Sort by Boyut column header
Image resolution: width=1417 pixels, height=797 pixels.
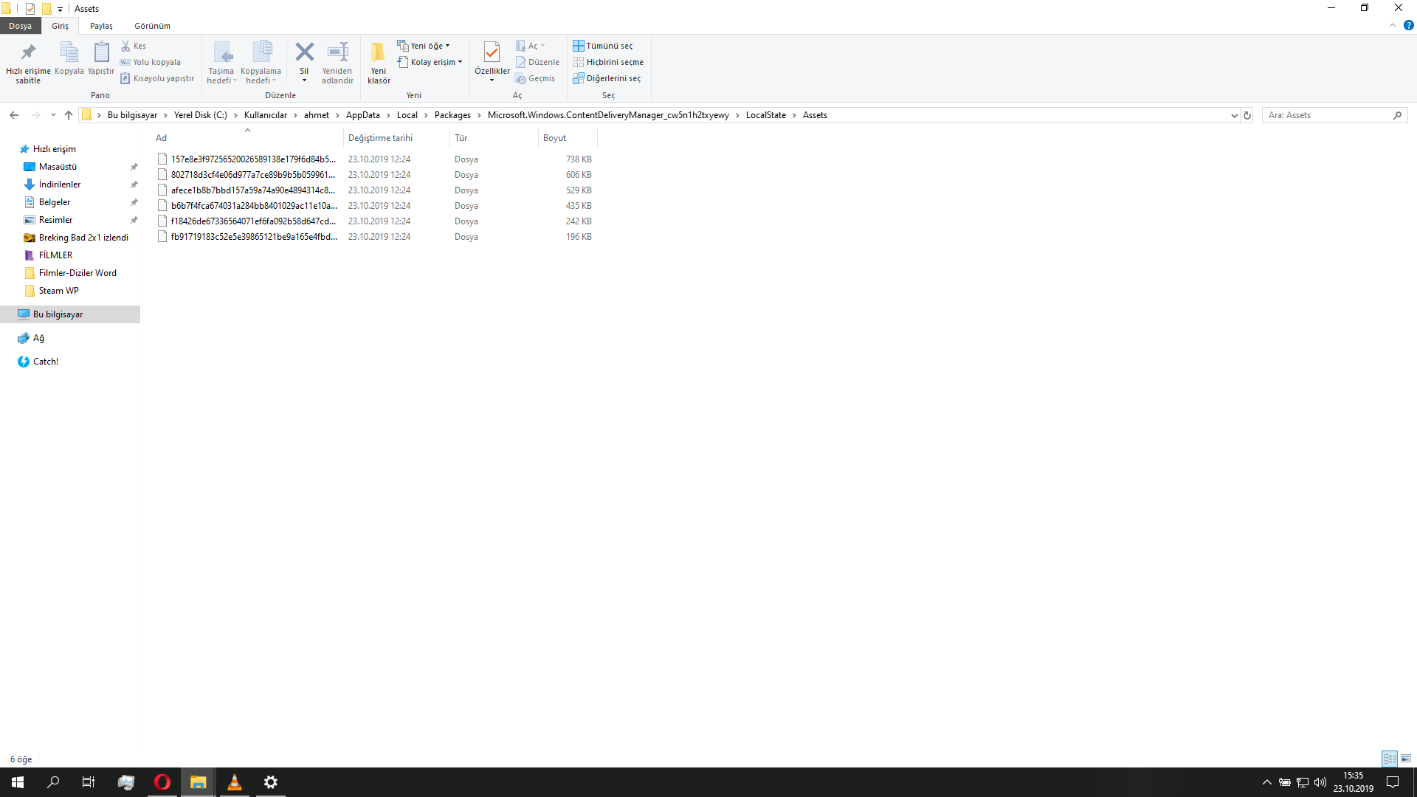pos(555,138)
